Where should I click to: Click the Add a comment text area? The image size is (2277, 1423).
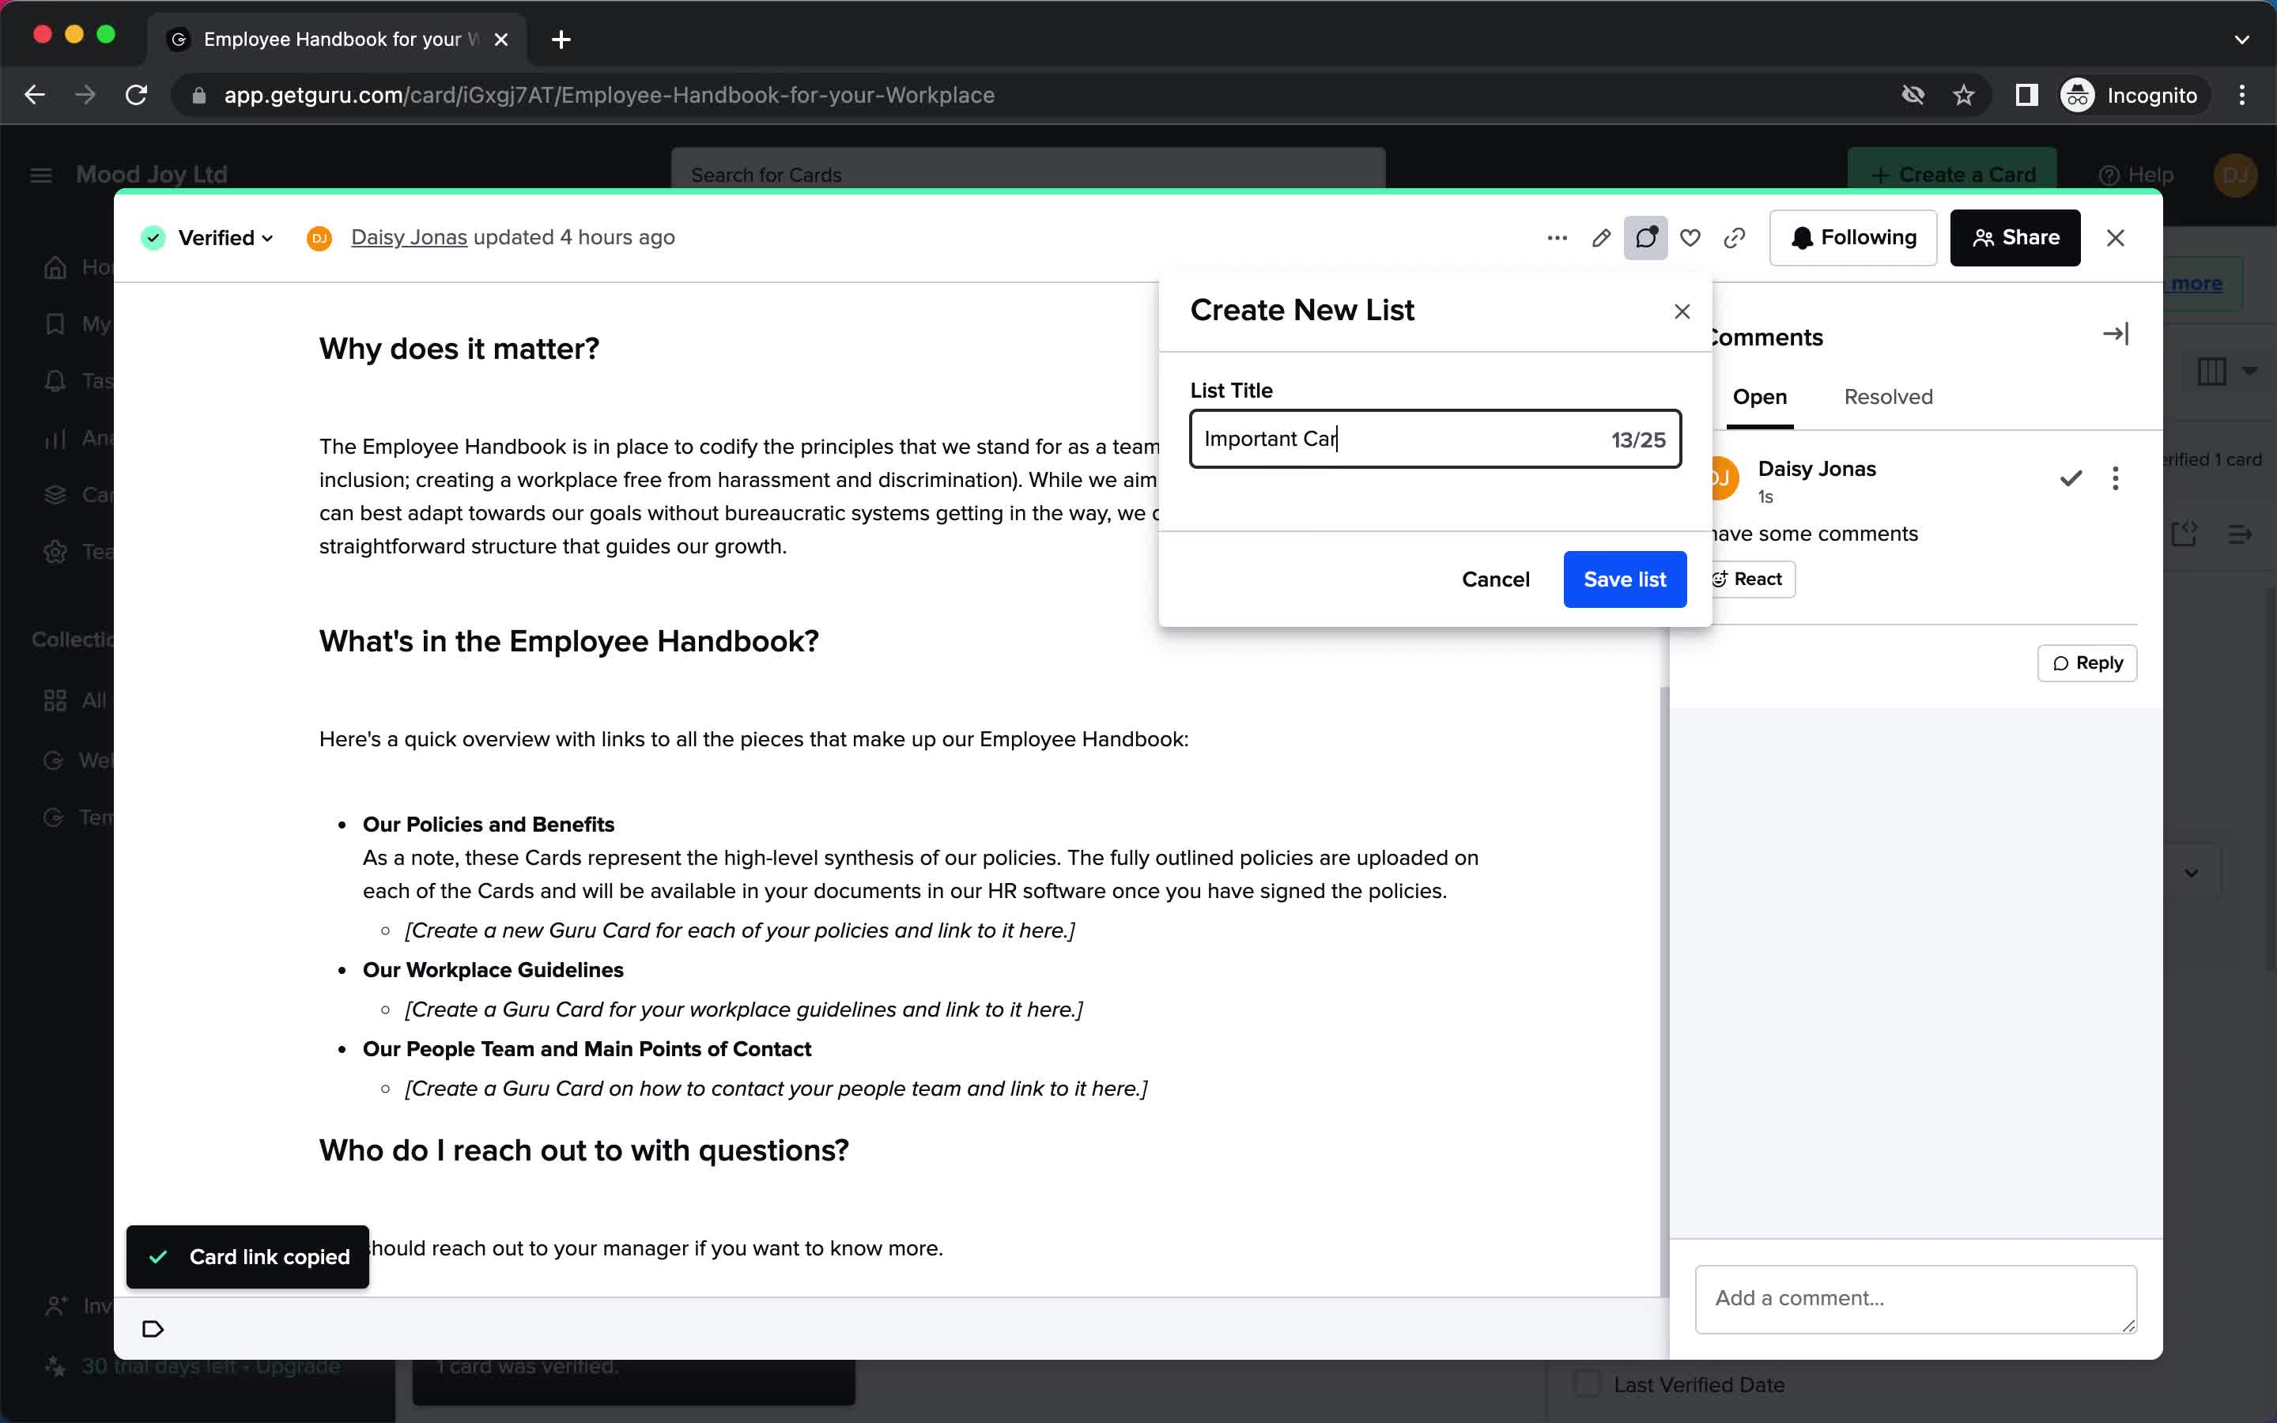[1916, 1299]
